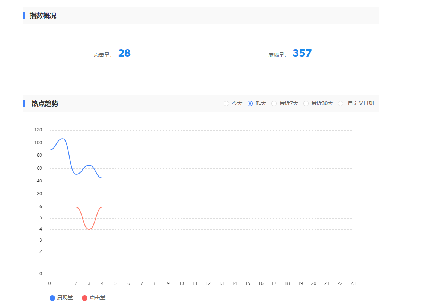Click hour 23 on the x-axis
This screenshot has height=308, width=431.
[353, 283]
